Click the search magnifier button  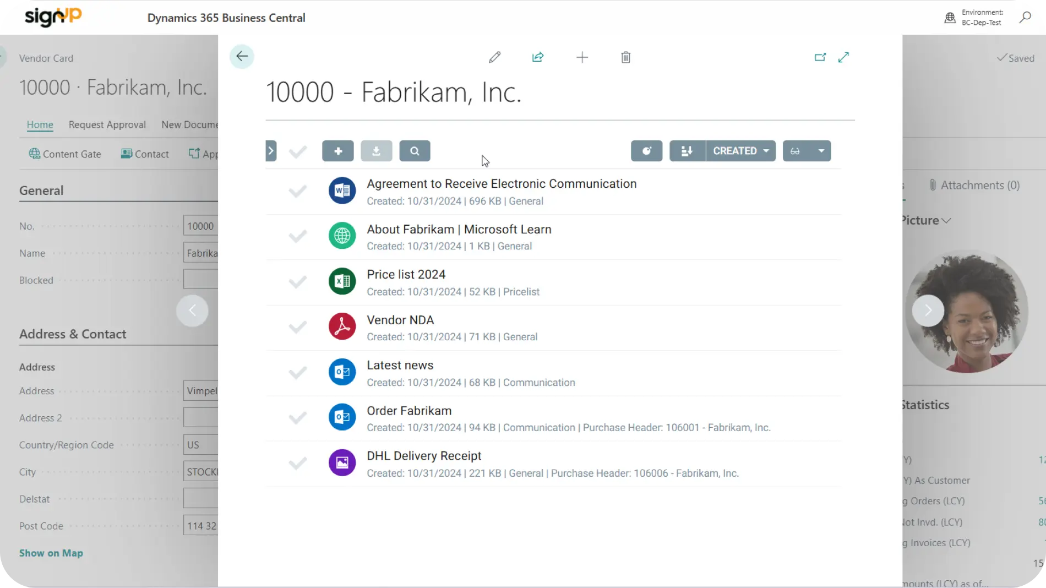pyautogui.click(x=415, y=151)
